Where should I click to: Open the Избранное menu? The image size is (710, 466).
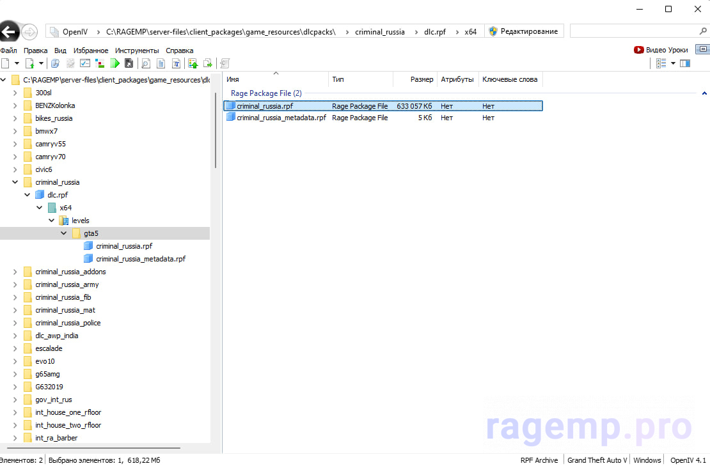click(x=91, y=50)
